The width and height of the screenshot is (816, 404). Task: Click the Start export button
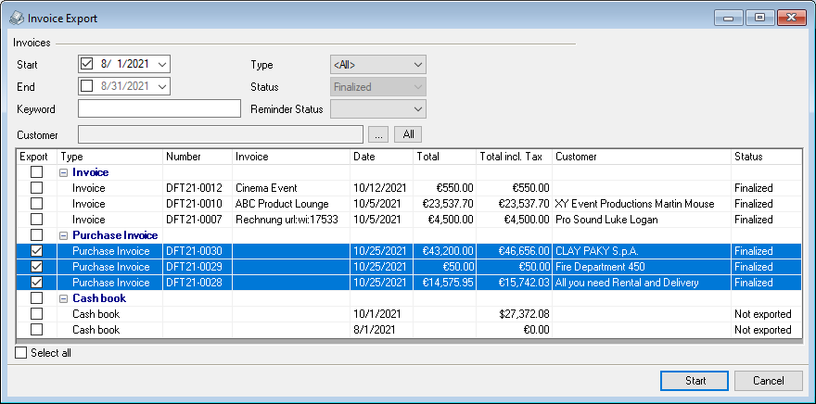tap(695, 381)
